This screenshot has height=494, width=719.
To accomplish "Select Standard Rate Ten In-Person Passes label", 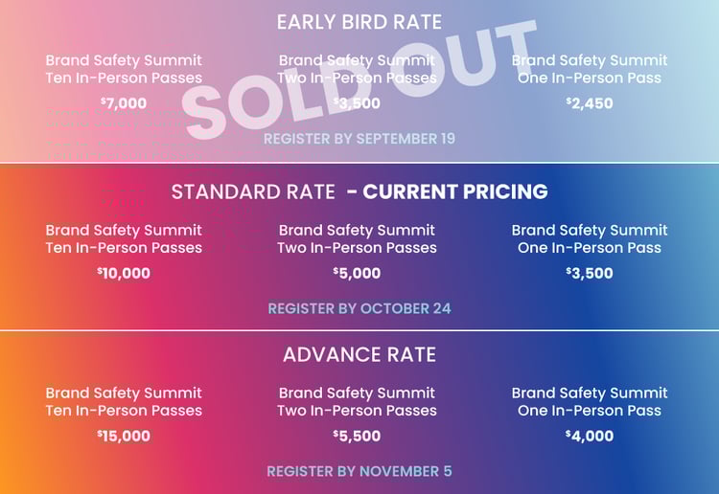I will [124, 239].
